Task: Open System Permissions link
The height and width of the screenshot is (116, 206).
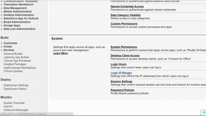Action: tap(124, 47)
